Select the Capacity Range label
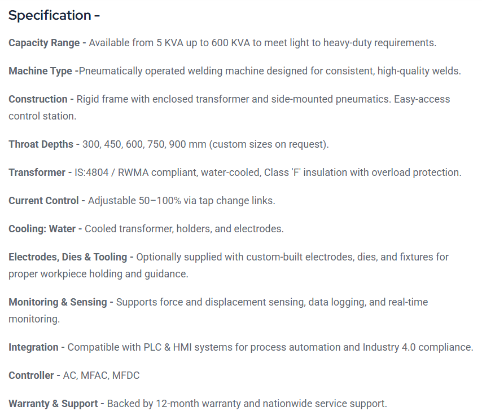 coord(44,43)
